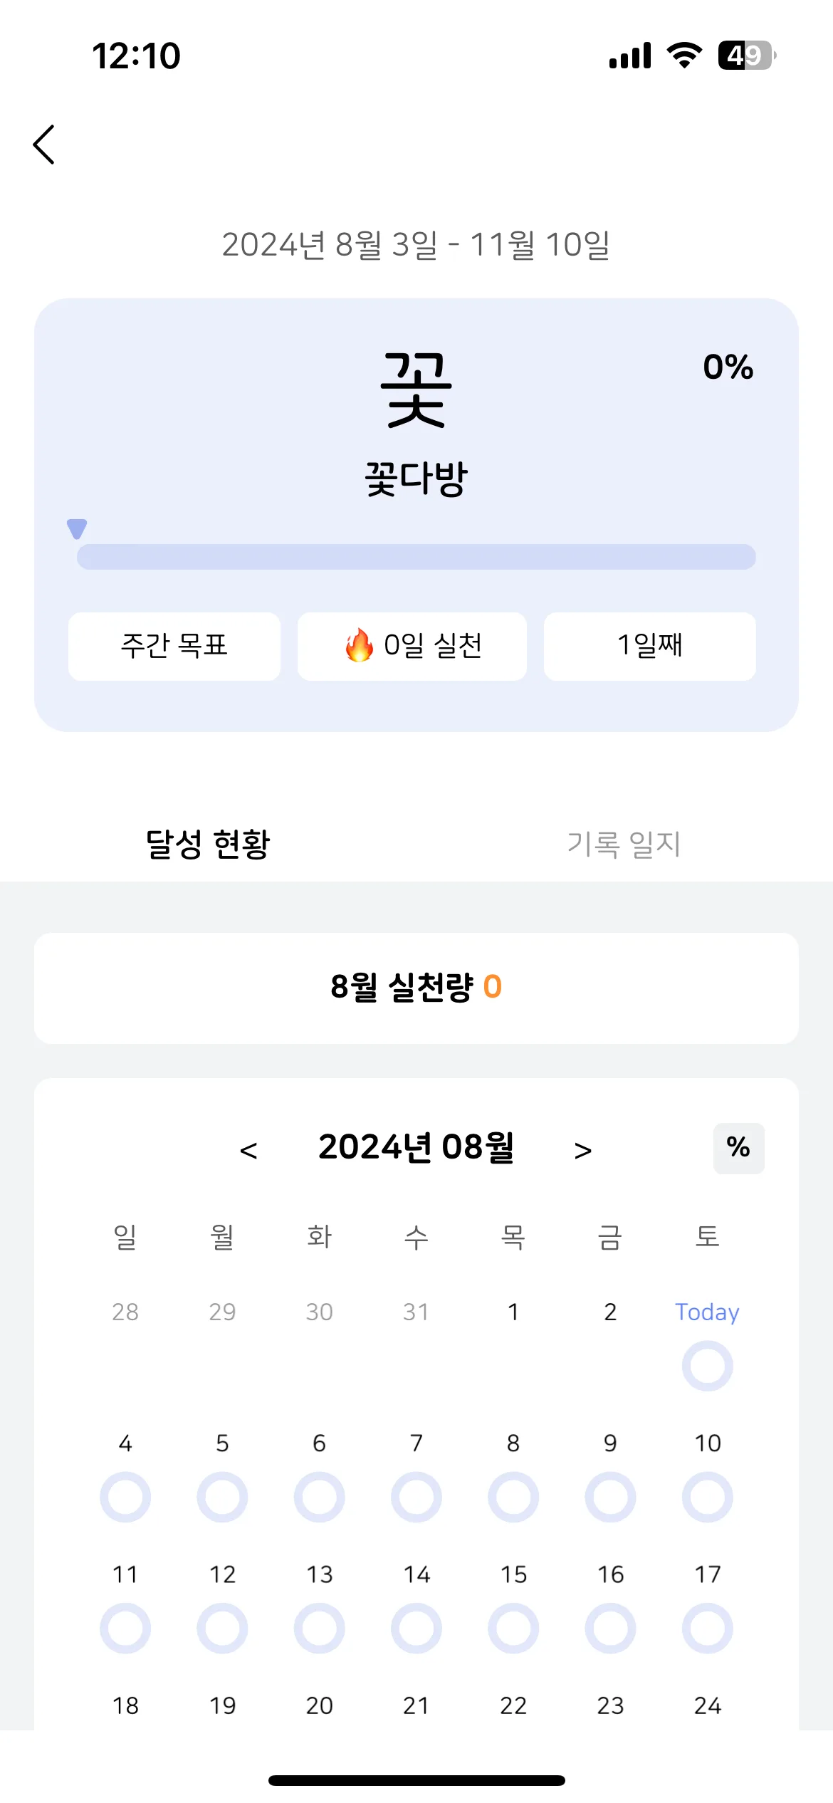Go to the previous month with <
833x1803 pixels.
point(248,1150)
